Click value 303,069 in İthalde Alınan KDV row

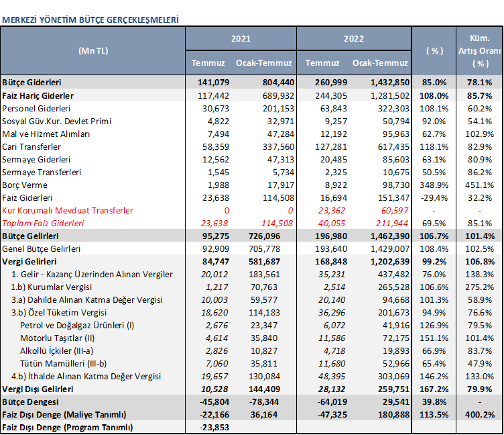coord(394,377)
